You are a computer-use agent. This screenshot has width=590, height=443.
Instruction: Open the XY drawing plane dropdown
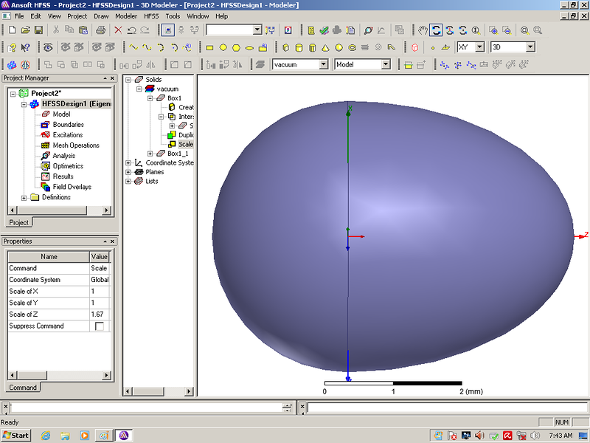(x=479, y=47)
